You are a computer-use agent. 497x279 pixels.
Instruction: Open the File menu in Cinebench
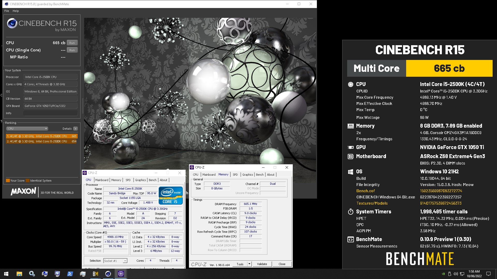(7, 11)
